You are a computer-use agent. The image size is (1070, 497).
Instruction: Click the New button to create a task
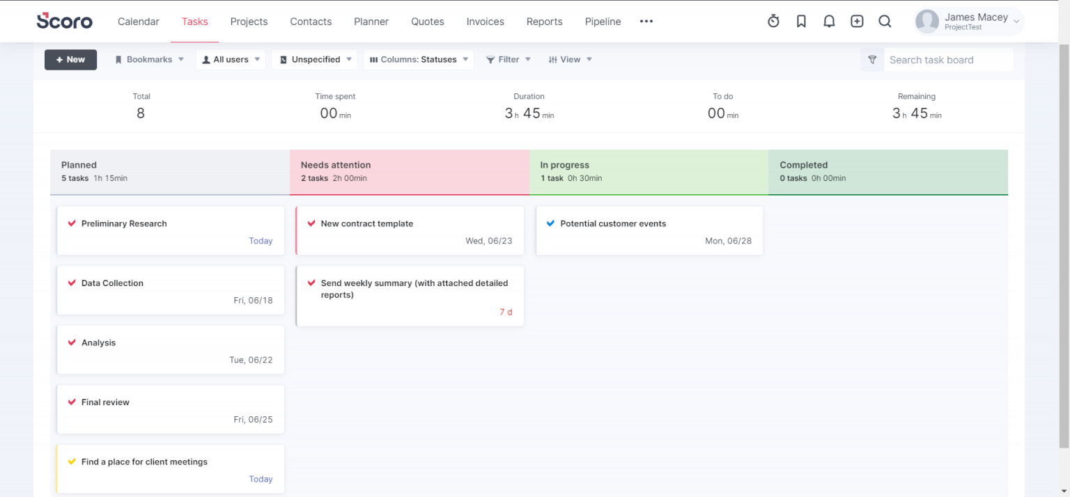(70, 60)
